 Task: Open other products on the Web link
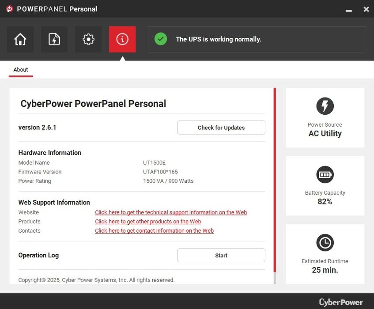(148, 222)
